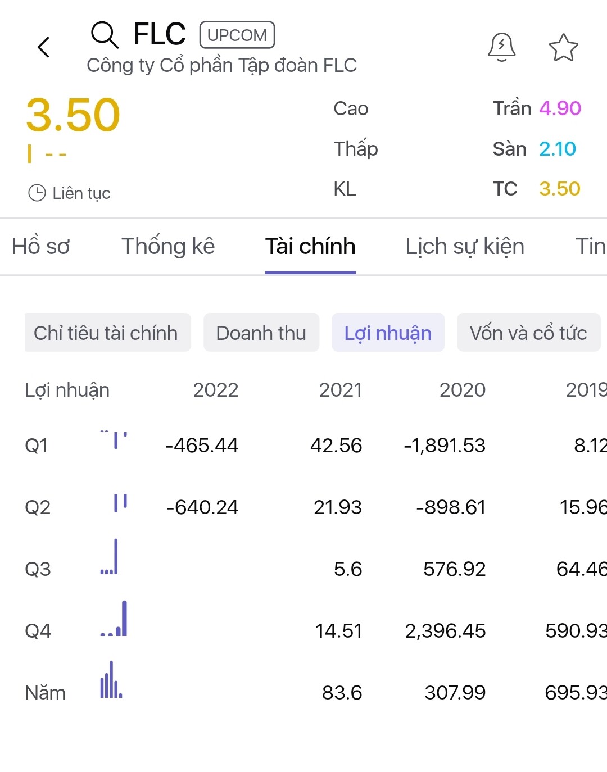Open stock search via magnifier icon
Screen dimensions: 607x772
click(x=105, y=35)
